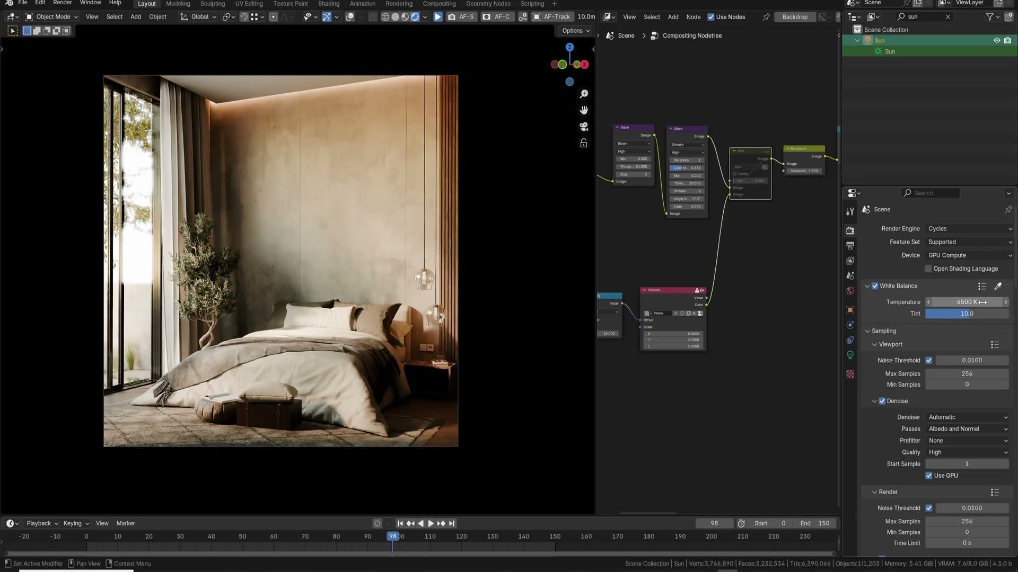Open the Render menu
Image resolution: width=1018 pixels, height=572 pixels.
63,3
